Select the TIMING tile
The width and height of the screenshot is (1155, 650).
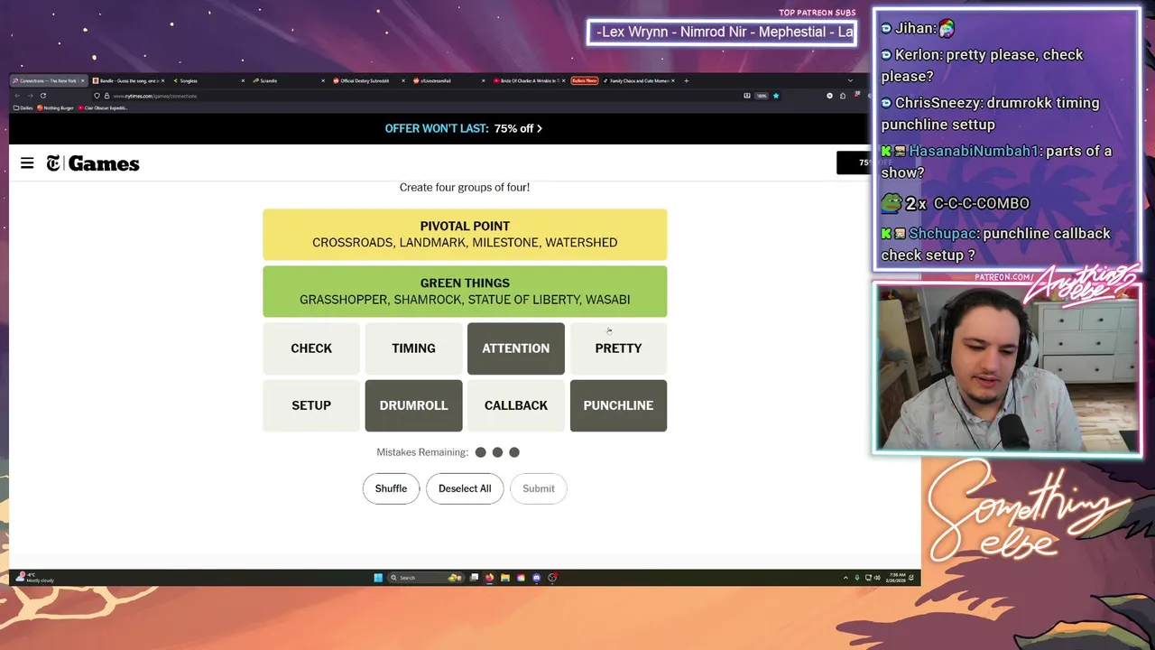pyautogui.click(x=413, y=348)
